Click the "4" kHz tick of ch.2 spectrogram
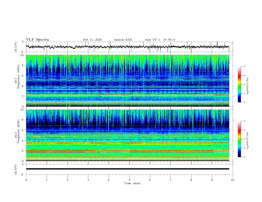262x202 pixels. [x=23, y=141]
